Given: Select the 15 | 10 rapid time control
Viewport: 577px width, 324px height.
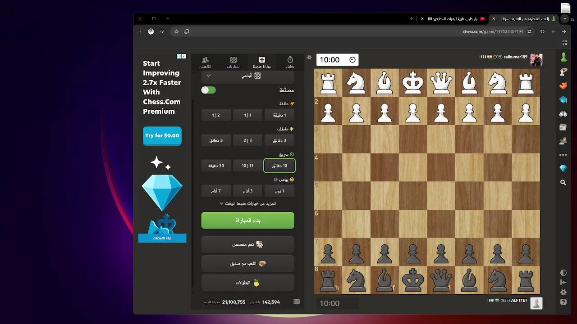Looking at the screenshot, I should 247,166.
